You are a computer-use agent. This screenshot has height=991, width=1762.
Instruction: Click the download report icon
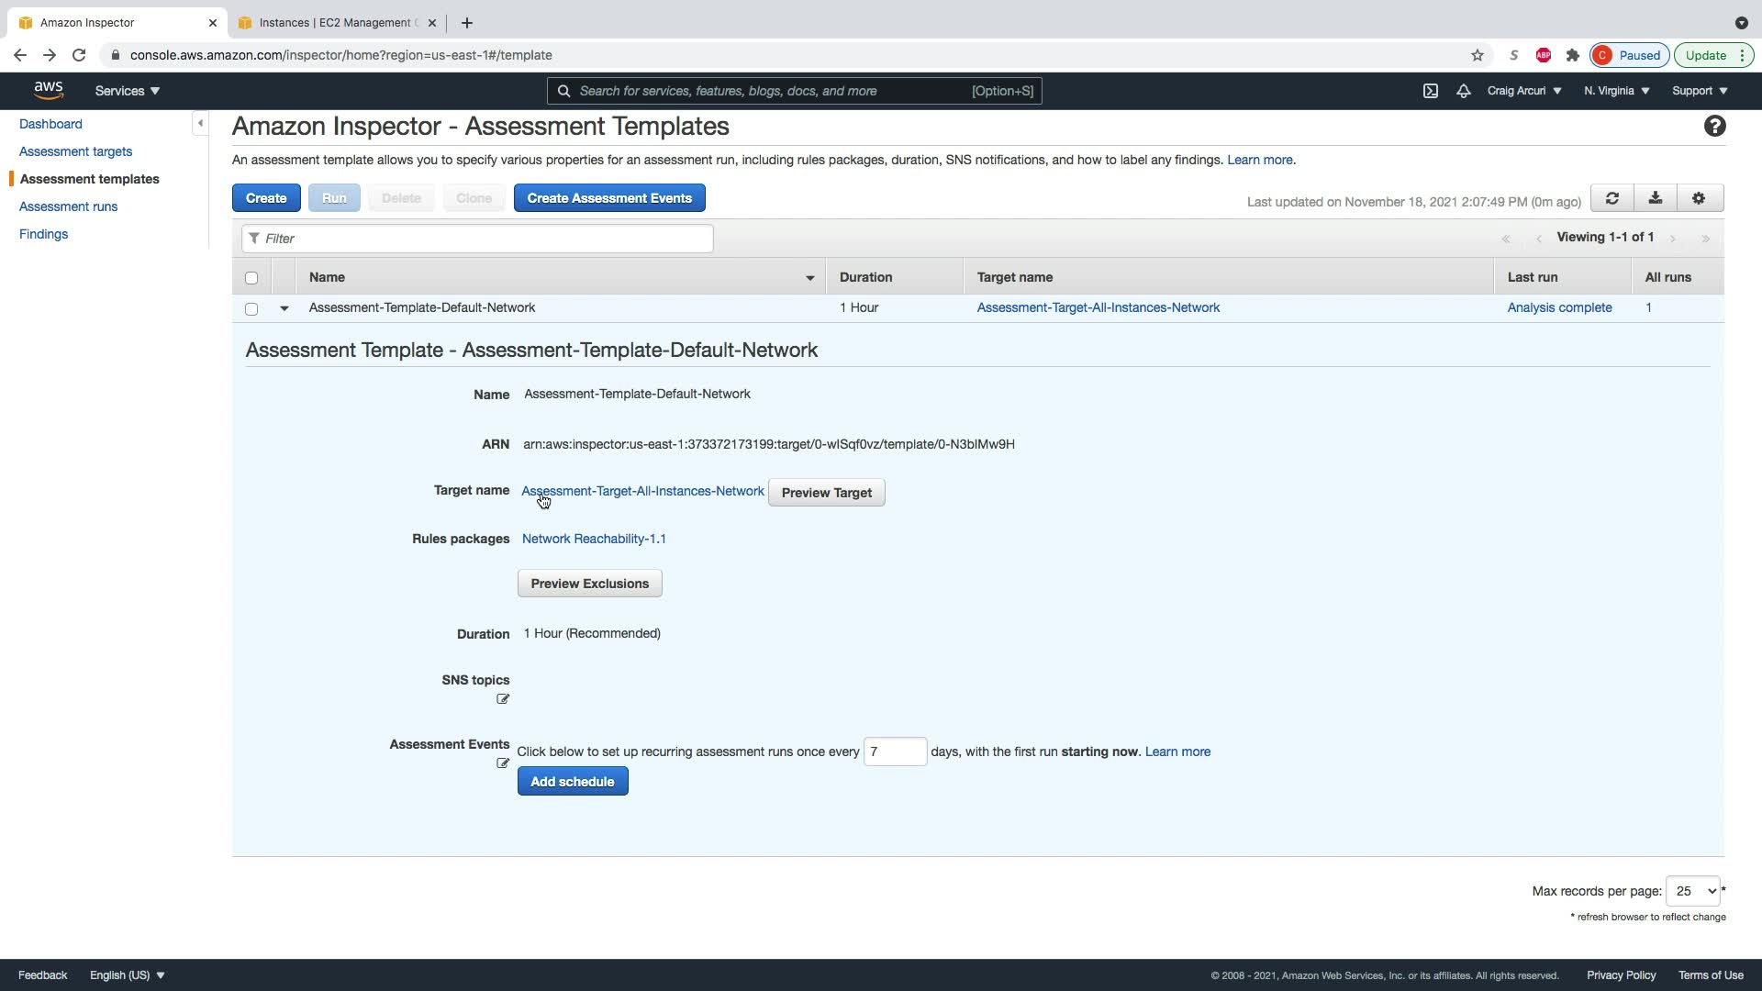(1655, 198)
